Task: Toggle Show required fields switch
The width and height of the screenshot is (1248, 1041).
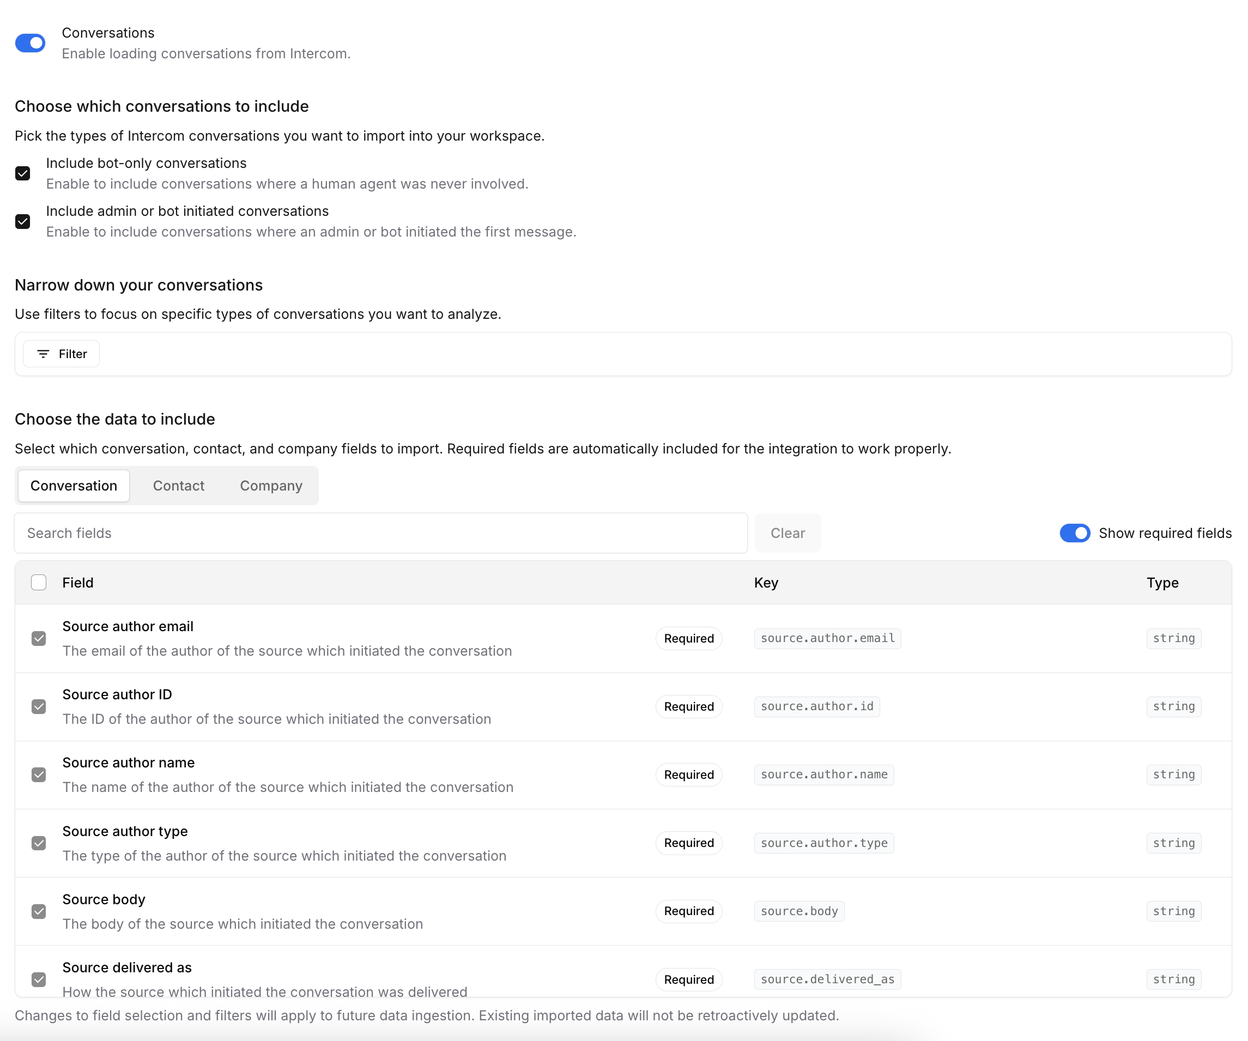Action: tap(1075, 533)
